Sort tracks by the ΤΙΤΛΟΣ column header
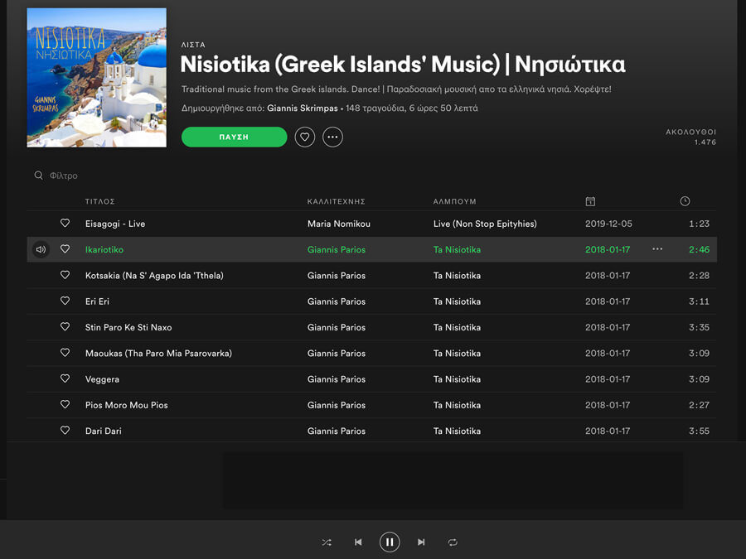746x559 pixels. pos(104,201)
